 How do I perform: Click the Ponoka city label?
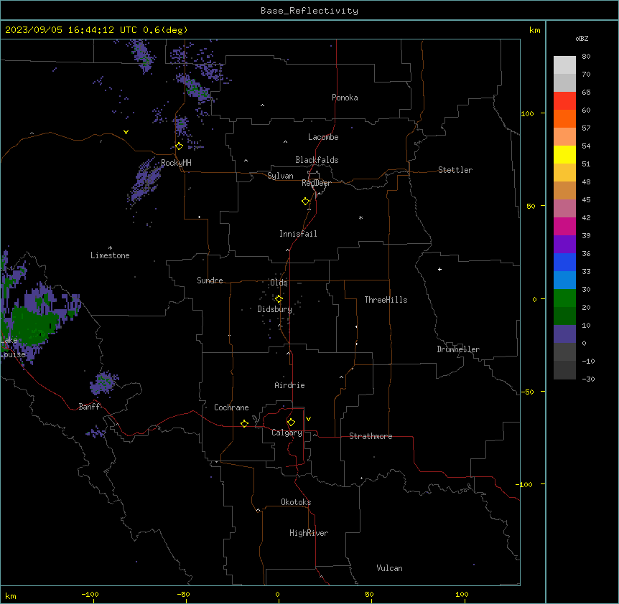(x=345, y=98)
